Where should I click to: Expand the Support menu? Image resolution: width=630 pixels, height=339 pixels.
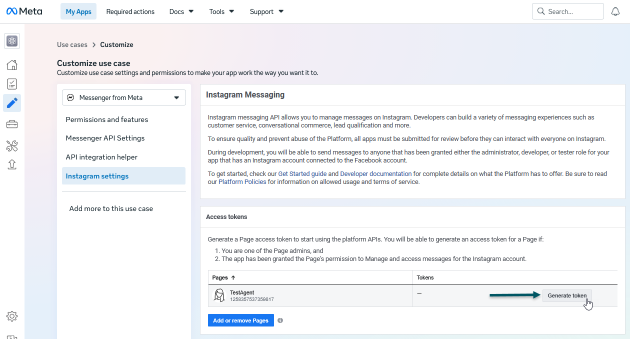click(x=266, y=11)
